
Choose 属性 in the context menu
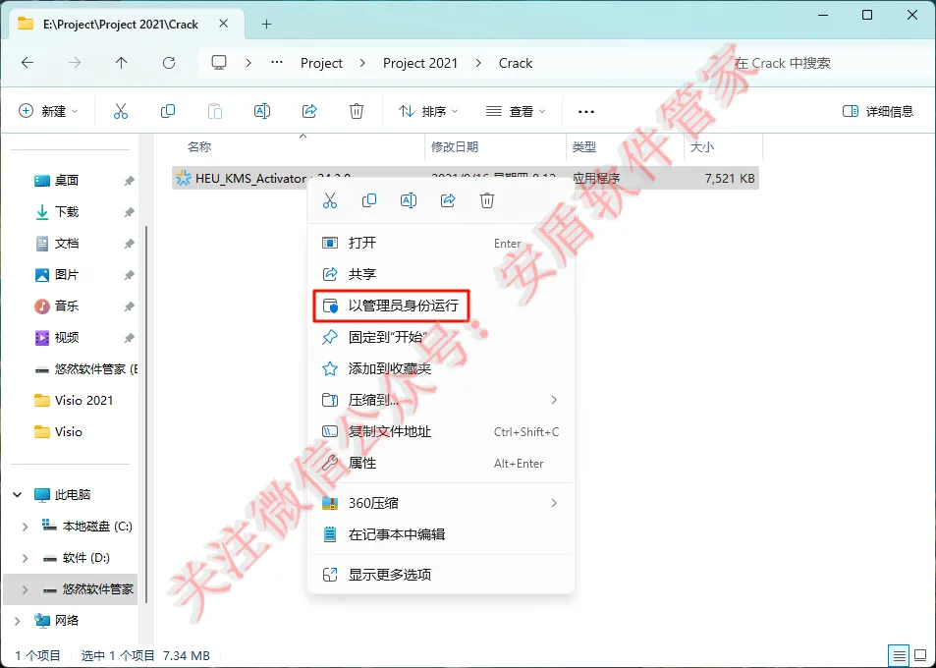pos(441,463)
